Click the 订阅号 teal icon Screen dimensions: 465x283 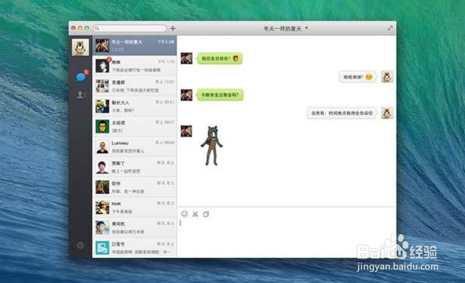click(102, 248)
